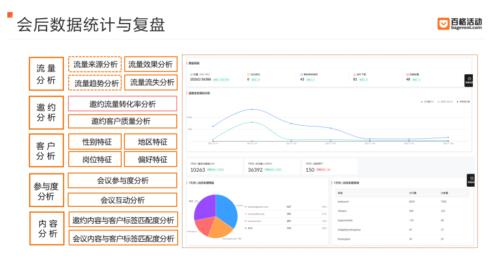Select the 客户分析 category box
Viewport: 492px width, 276px height.
pyautogui.click(x=46, y=151)
